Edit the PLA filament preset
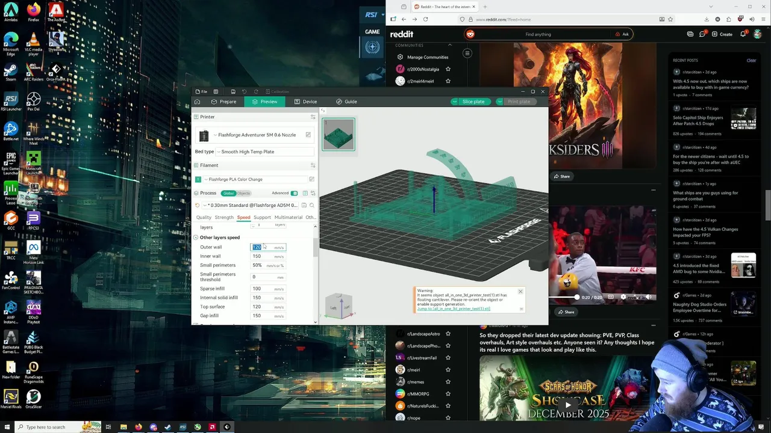Screen dimensions: 771x433 [311, 179]
